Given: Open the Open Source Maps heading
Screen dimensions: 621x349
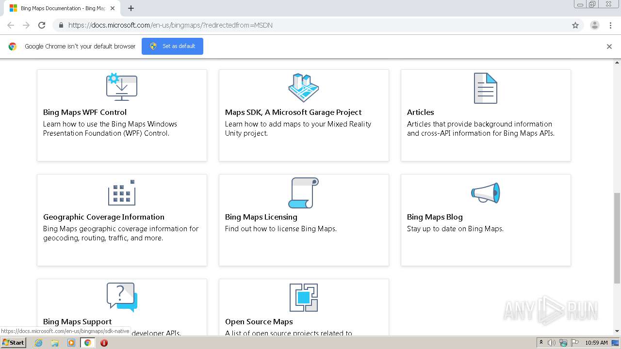Looking at the screenshot, I should [x=259, y=322].
